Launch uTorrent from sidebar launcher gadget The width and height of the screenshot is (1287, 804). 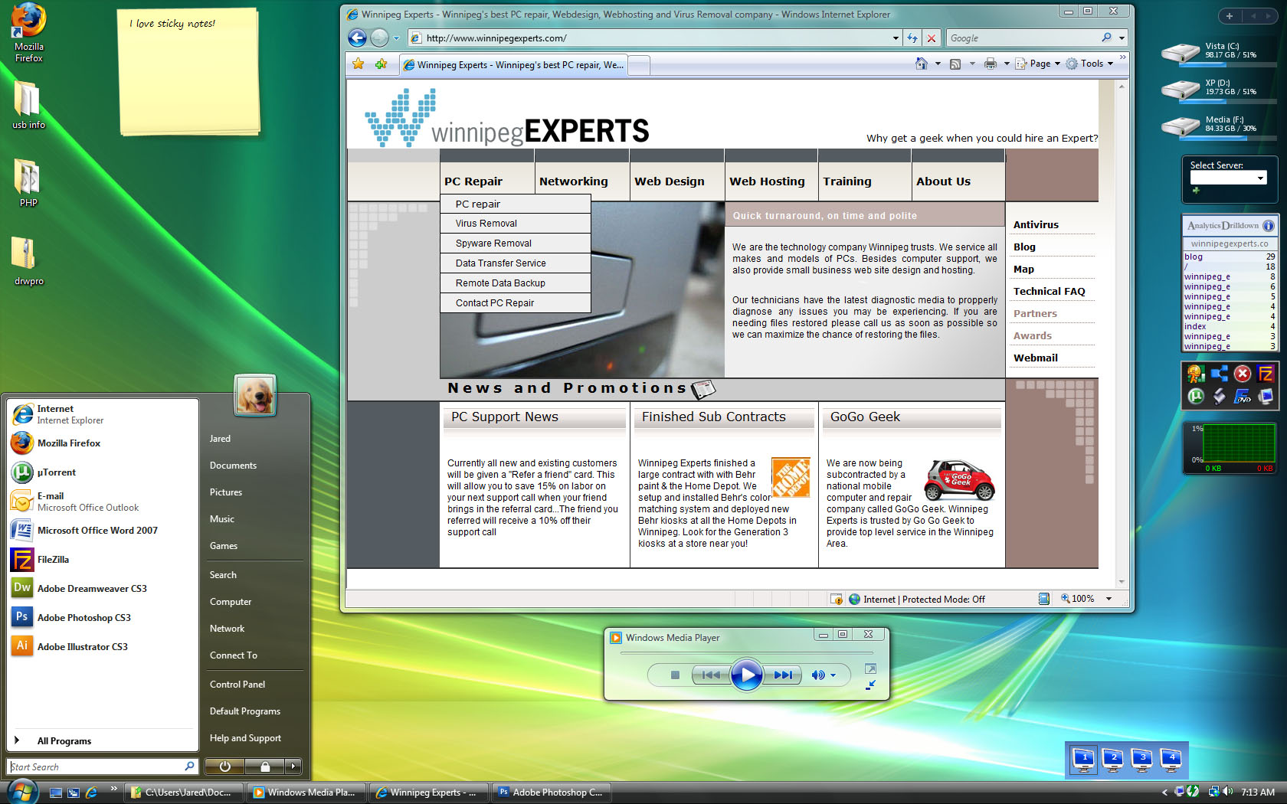tap(1196, 396)
